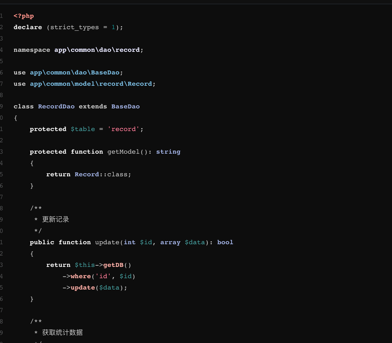
Task: Click update in the public function signature
Action: [x=107, y=243]
